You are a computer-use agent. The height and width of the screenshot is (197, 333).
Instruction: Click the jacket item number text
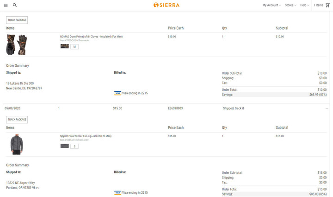click(x=74, y=140)
